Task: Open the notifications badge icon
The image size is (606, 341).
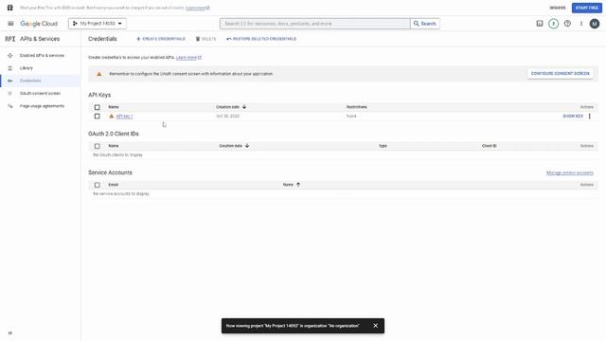Action: pos(553,24)
